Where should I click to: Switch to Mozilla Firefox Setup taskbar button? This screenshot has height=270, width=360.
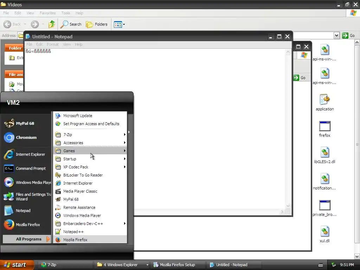(x=178, y=265)
